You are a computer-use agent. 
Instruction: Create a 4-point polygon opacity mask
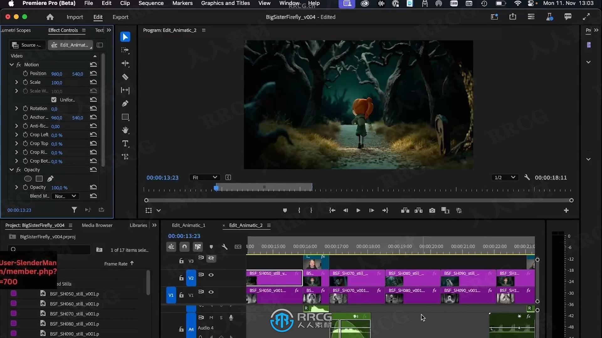pos(39,179)
